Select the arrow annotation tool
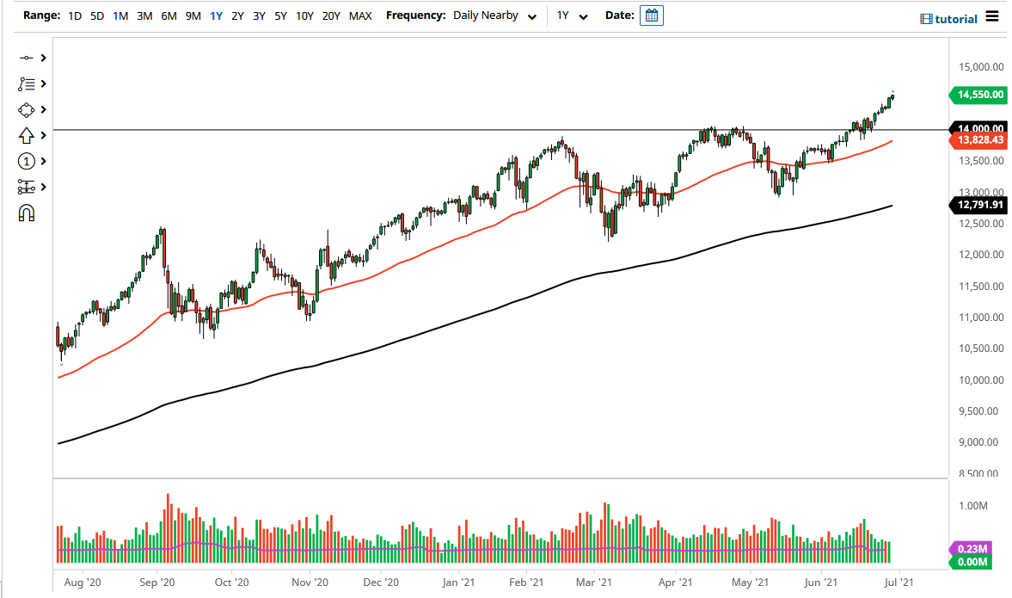The width and height of the screenshot is (1012, 598). pos(26,135)
